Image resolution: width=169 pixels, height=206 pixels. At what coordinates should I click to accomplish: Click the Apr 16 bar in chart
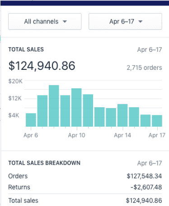pyautogui.click(x=146, y=120)
